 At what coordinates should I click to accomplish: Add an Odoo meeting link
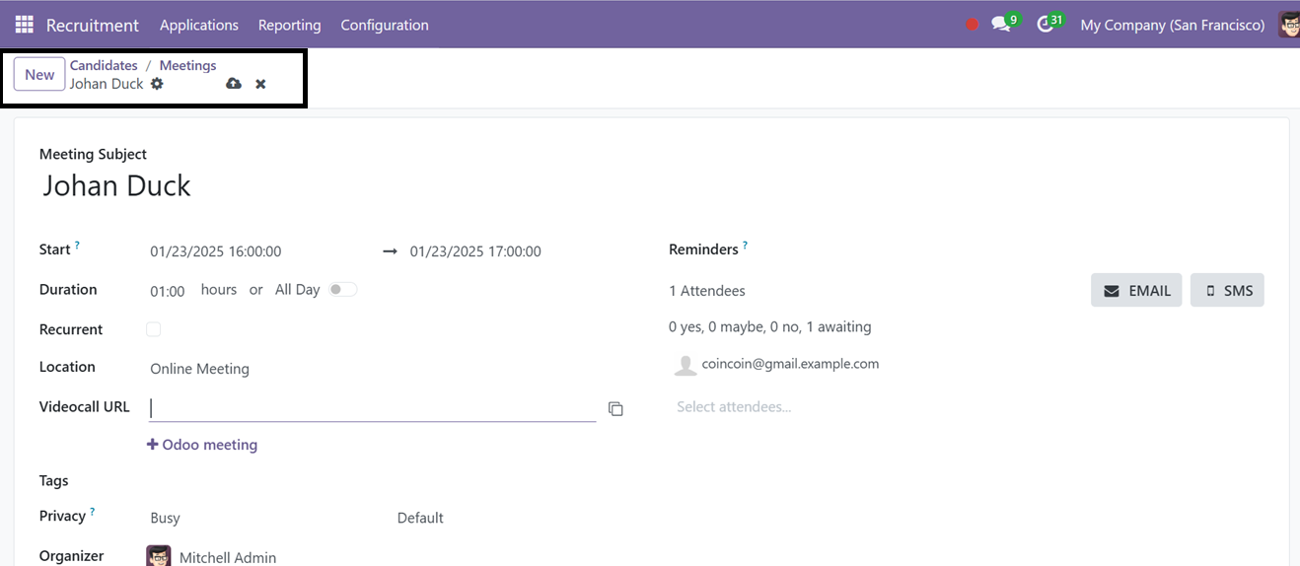202,445
